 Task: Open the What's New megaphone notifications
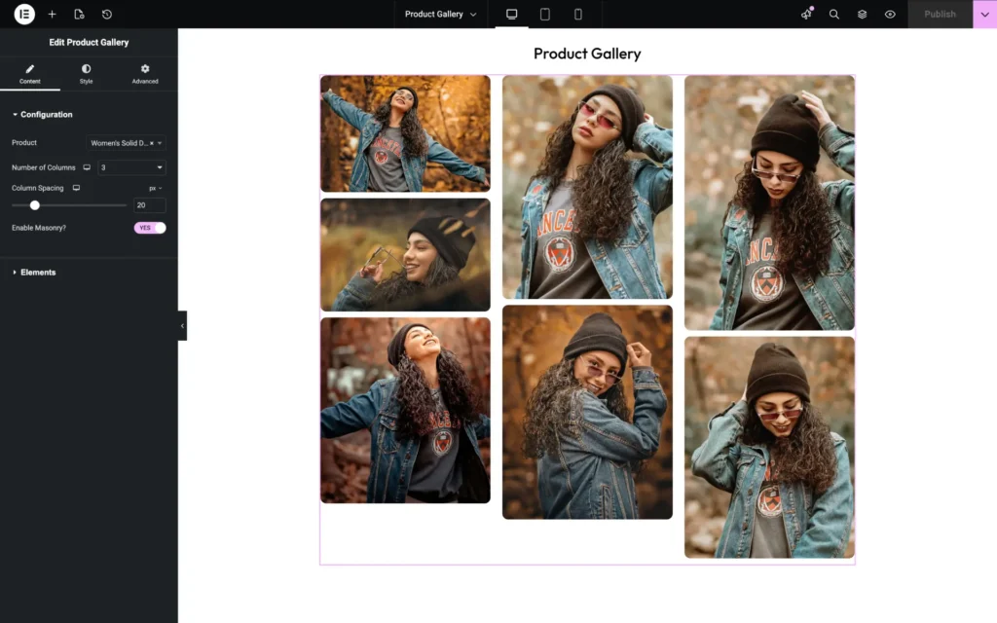coord(806,14)
